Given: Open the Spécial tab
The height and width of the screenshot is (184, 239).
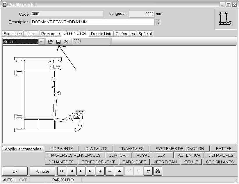Looking at the screenshot, I should 145,34.
